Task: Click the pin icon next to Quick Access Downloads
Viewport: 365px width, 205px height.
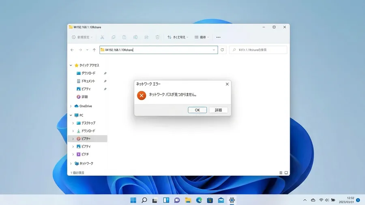Action: tap(105, 73)
